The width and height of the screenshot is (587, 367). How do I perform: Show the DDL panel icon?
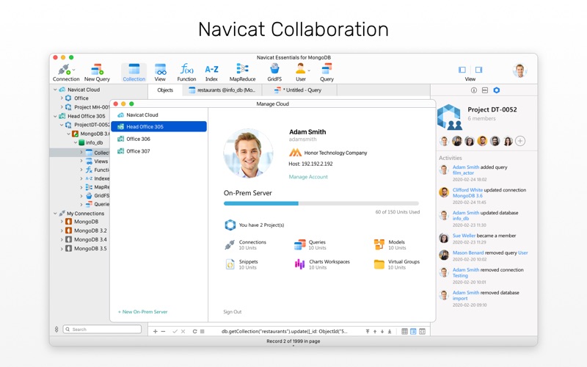[x=485, y=90]
